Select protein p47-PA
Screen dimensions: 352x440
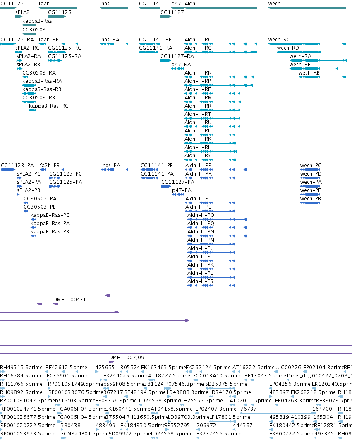(x=182, y=190)
